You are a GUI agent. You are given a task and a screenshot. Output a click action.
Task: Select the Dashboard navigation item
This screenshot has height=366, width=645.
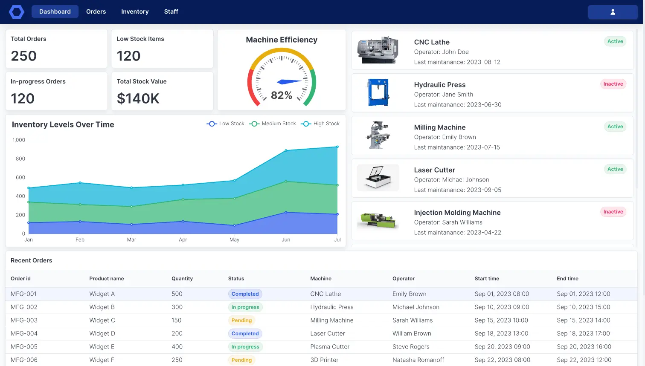click(x=55, y=12)
